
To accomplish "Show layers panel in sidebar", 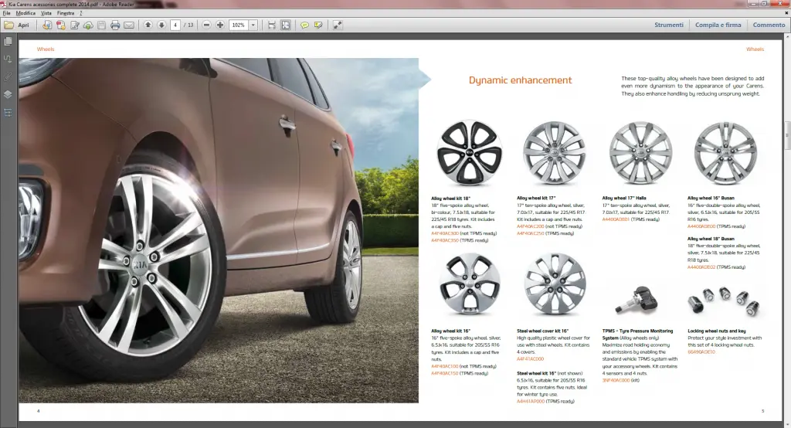I will [x=8, y=94].
